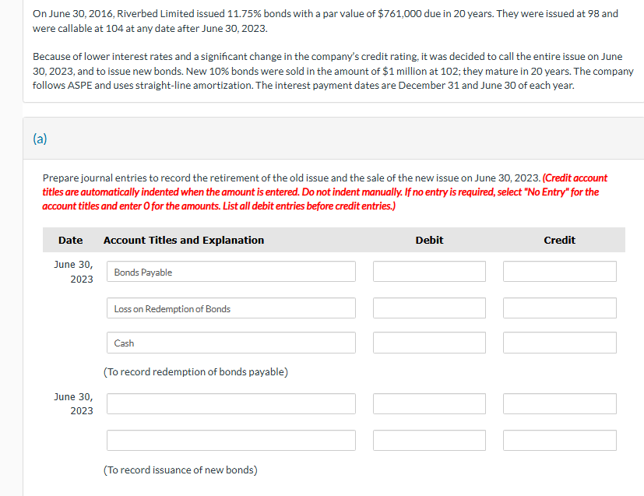Select the first Debit field for the issuance entry
644x496 pixels.
coord(429,403)
